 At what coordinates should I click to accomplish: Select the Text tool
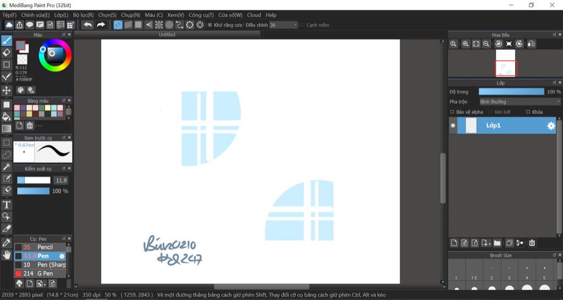point(7,205)
